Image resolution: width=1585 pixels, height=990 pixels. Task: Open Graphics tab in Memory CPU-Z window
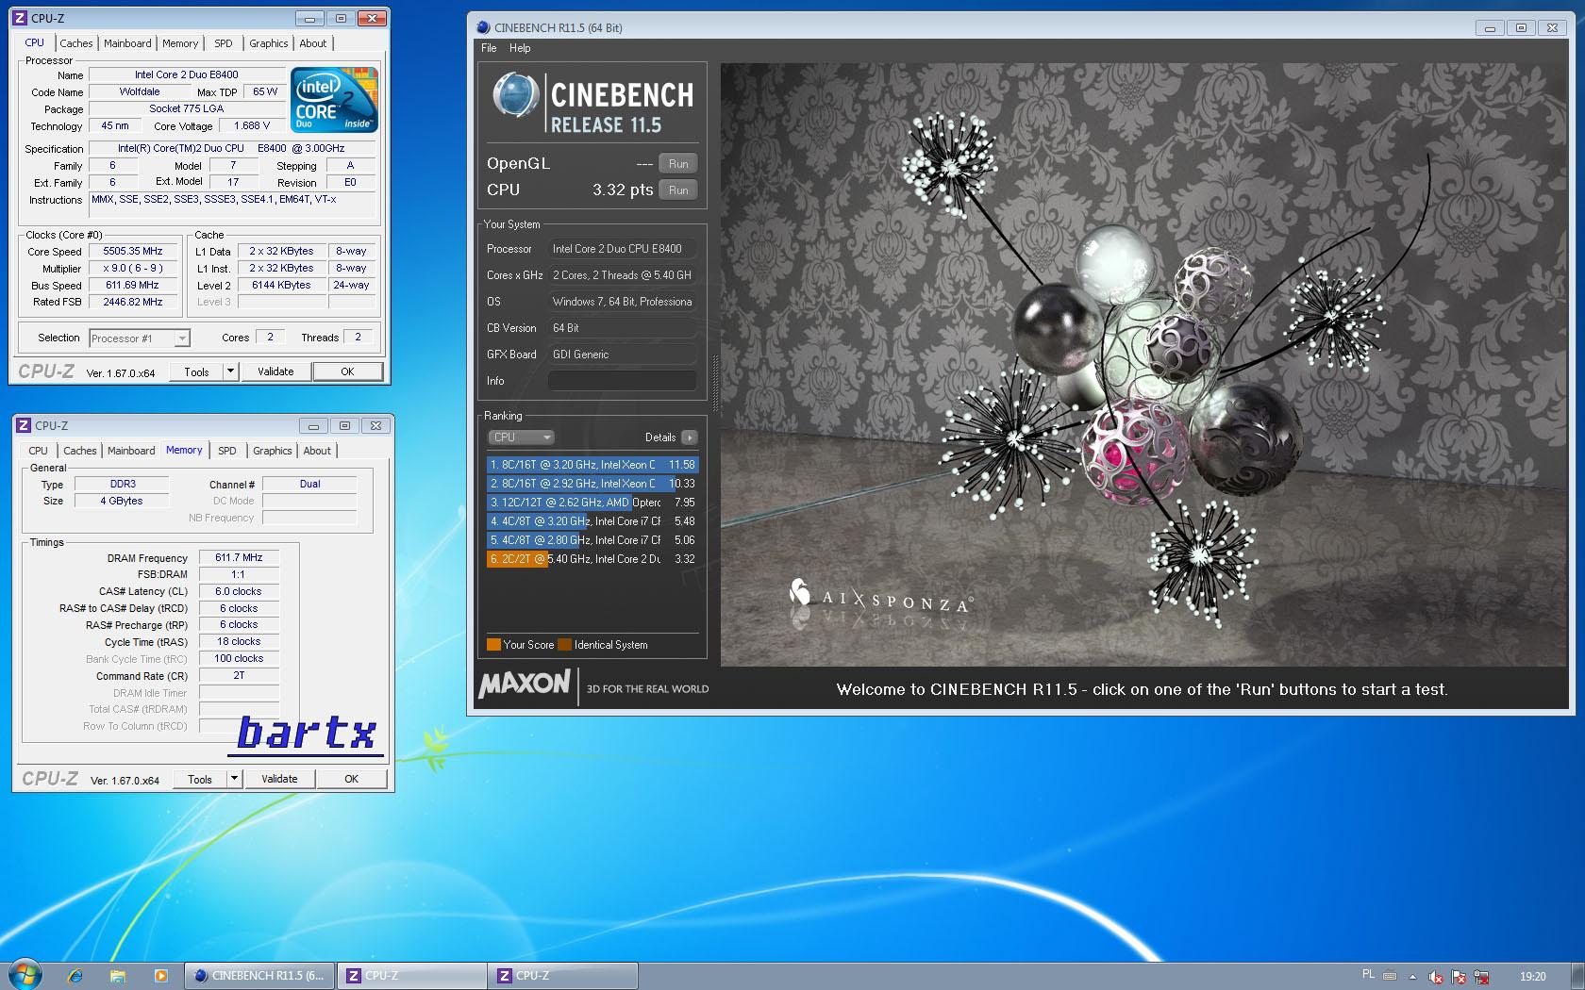[273, 451]
